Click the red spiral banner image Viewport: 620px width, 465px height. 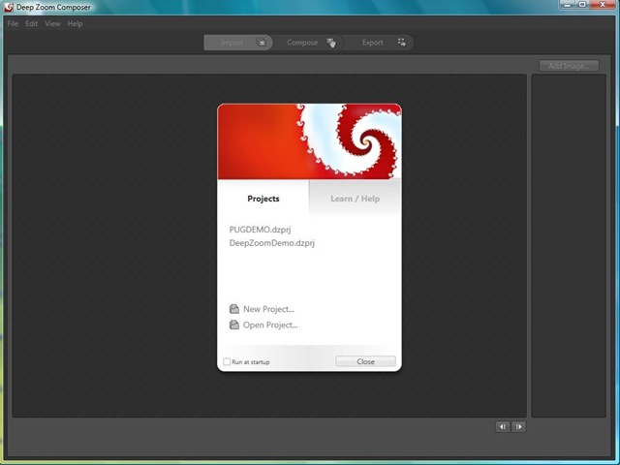310,141
